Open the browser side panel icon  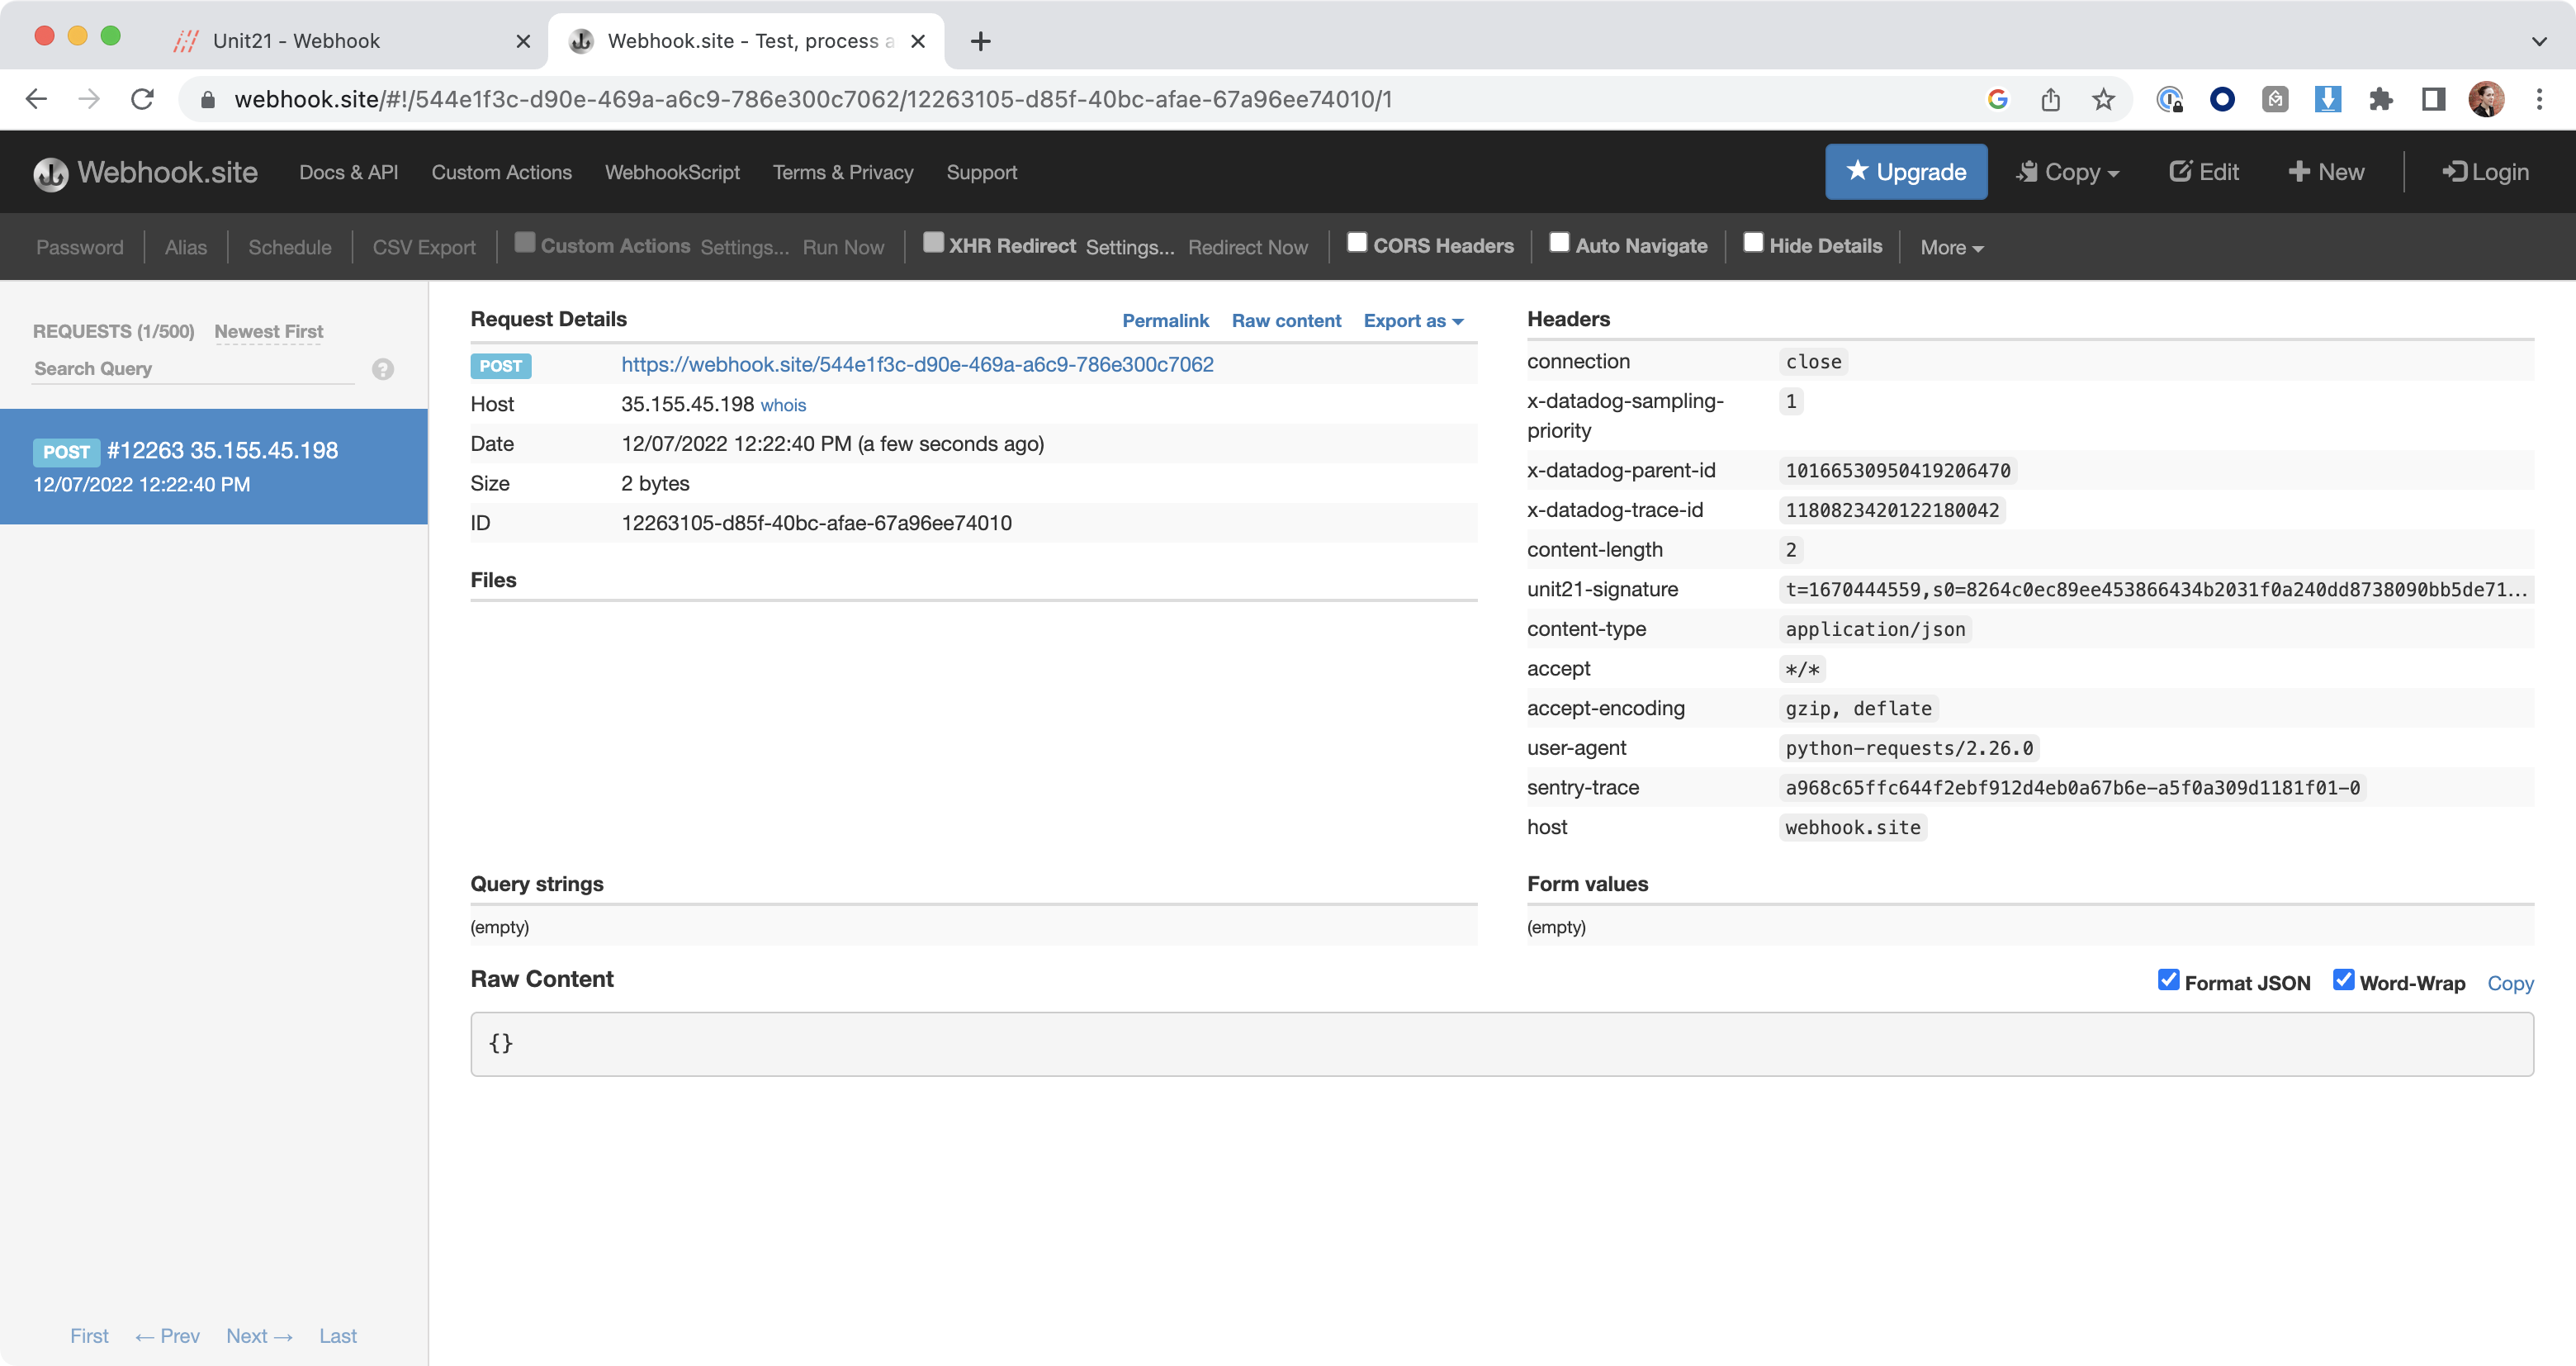pyautogui.click(x=2433, y=99)
